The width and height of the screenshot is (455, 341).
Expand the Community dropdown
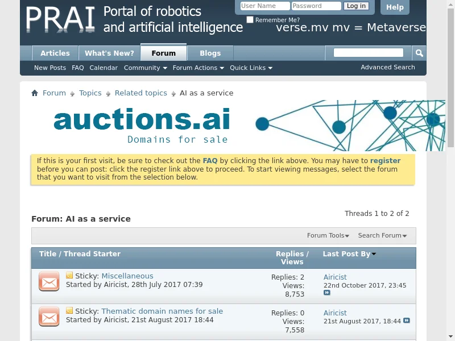[146, 68]
